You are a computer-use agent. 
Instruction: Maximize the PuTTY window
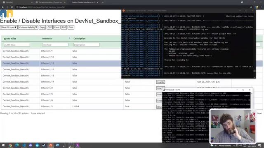pos(243,90)
